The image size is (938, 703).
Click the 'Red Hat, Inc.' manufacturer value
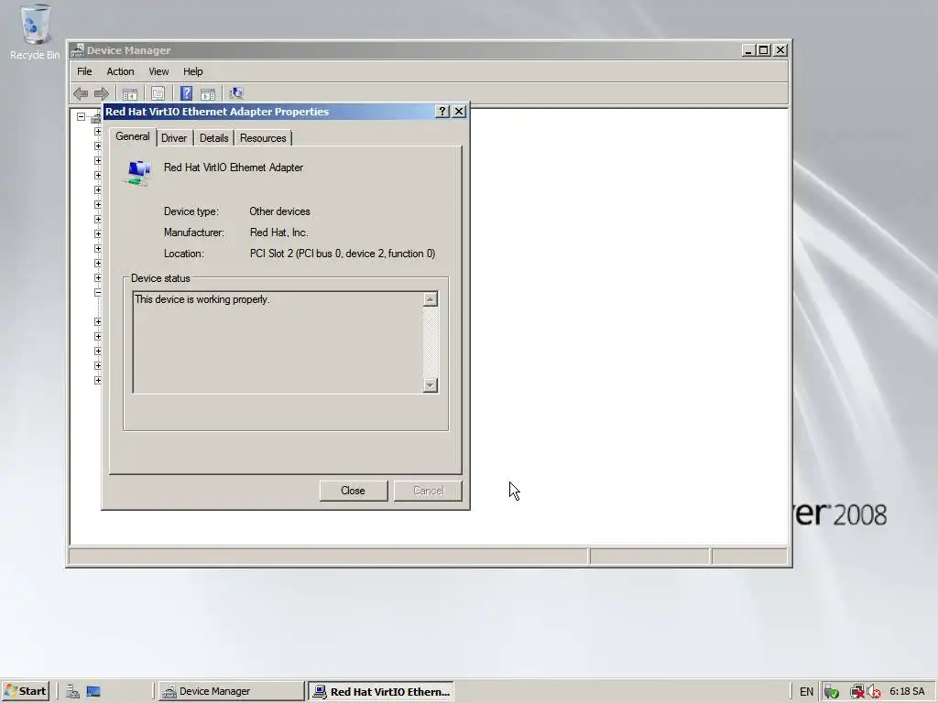pyautogui.click(x=278, y=233)
